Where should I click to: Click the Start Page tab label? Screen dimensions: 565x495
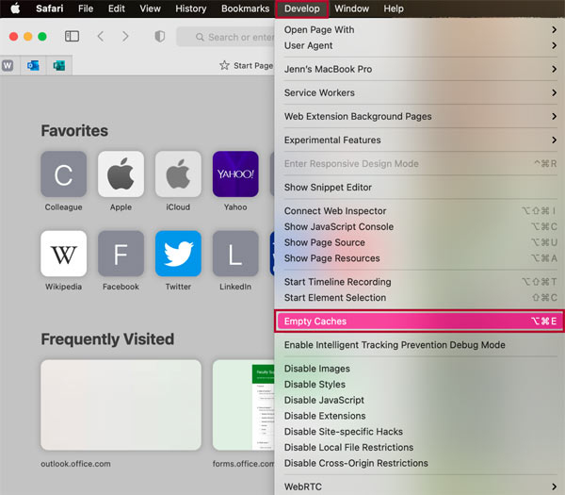pyautogui.click(x=253, y=66)
